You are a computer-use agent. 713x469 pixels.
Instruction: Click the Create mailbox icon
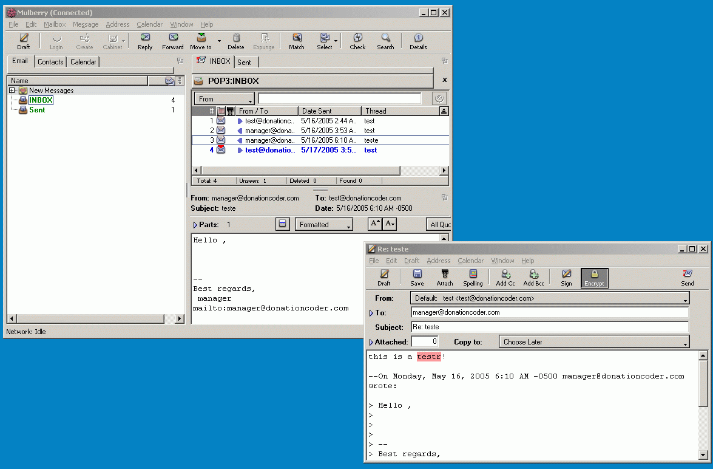pyautogui.click(x=84, y=41)
